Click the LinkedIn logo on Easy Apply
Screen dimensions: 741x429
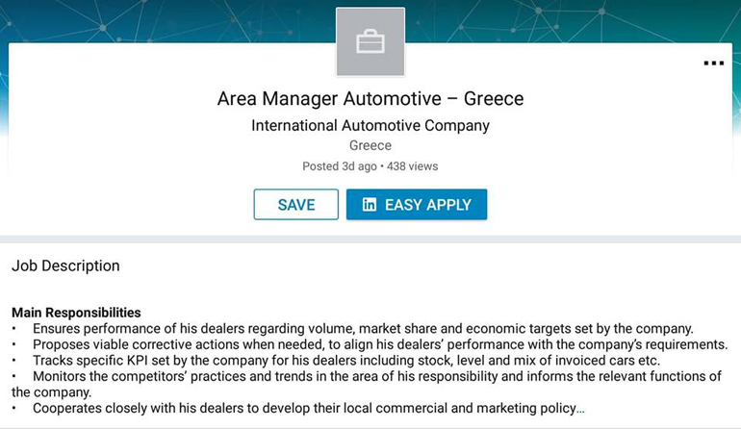coord(370,205)
